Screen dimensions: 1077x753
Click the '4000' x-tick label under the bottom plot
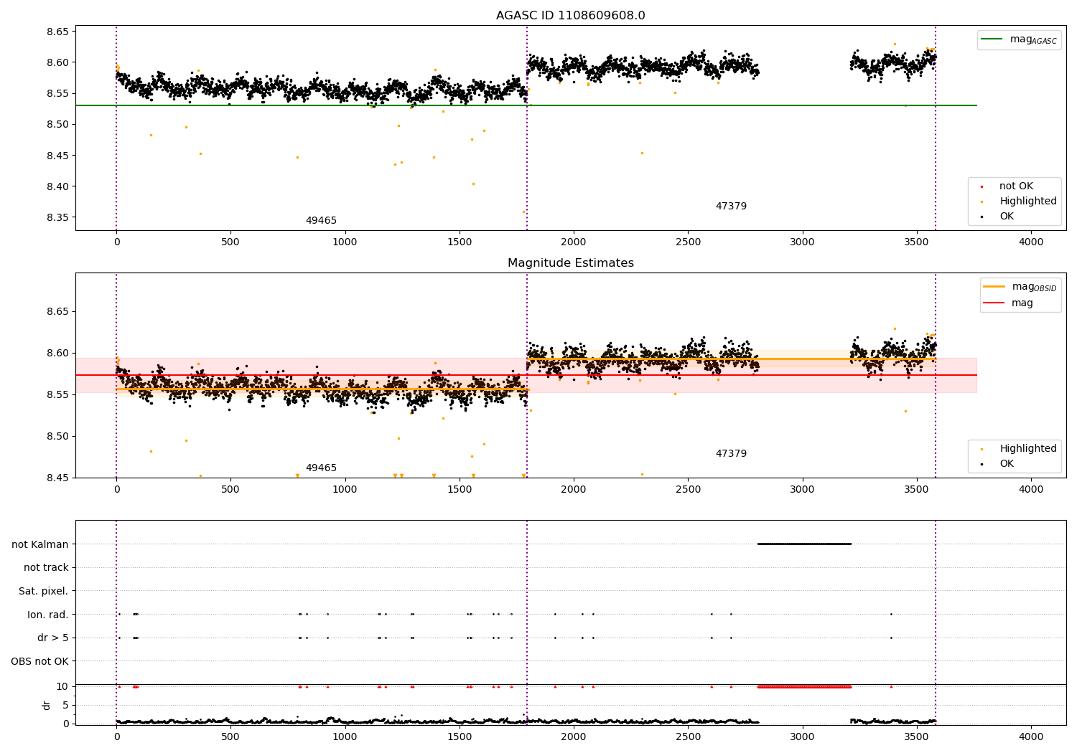1031,737
